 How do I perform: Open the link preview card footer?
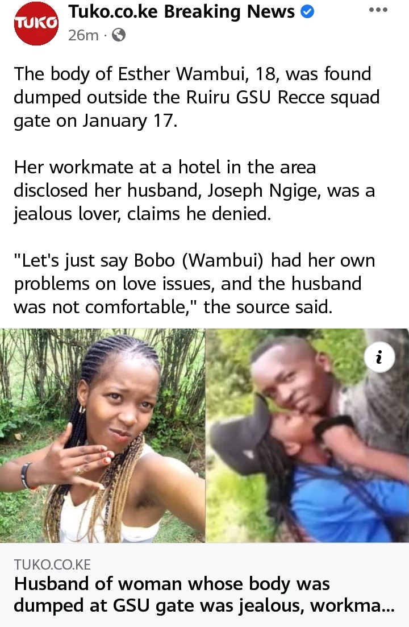pyautogui.click(x=204, y=584)
